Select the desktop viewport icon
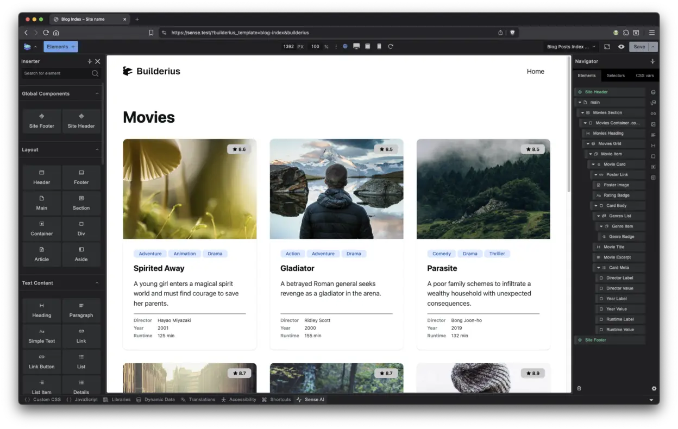This screenshot has height=429, width=678. pos(356,47)
